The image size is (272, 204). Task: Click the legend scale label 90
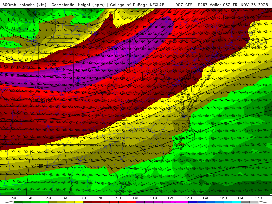click(x=119, y=198)
